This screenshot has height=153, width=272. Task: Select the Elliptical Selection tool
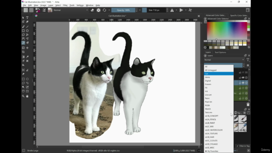(x=27, y=79)
